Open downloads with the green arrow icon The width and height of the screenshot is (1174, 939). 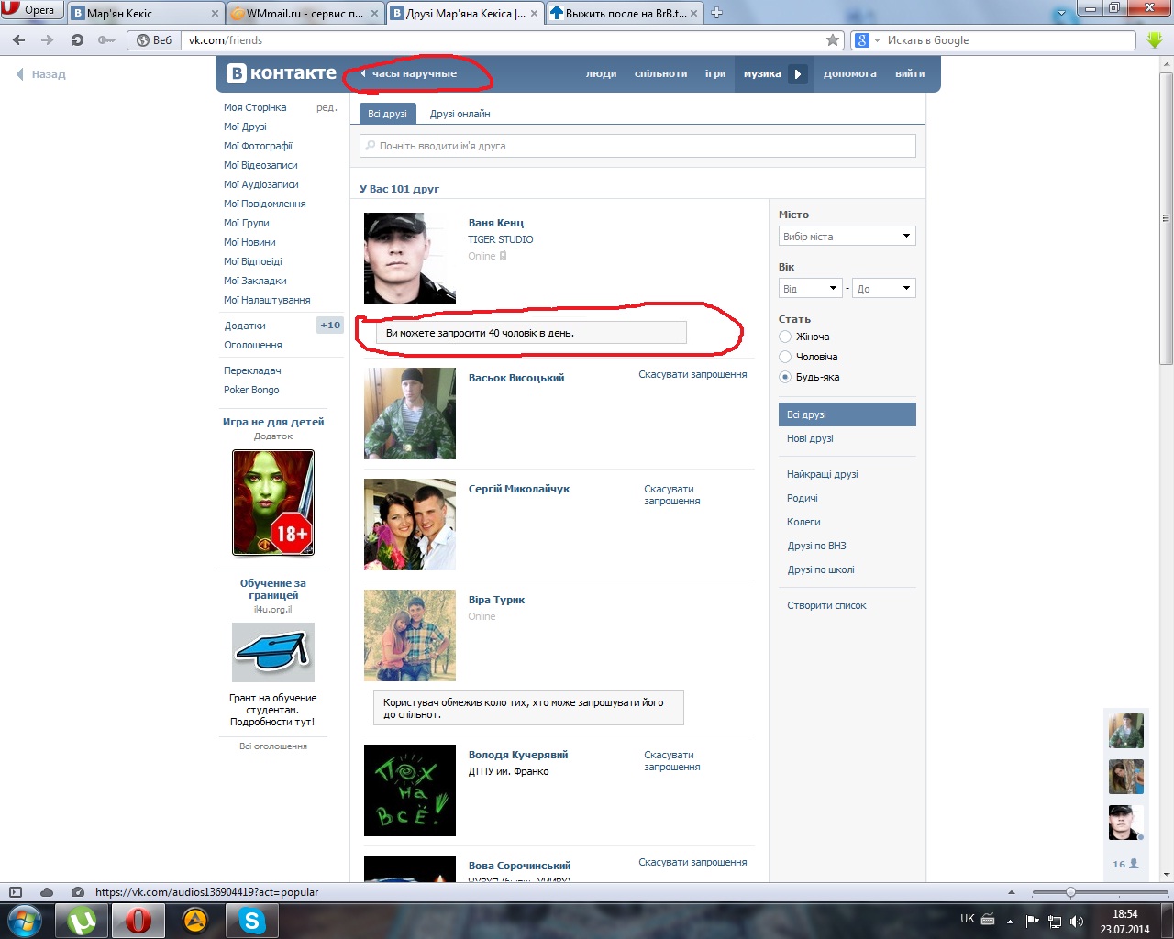pyautogui.click(x=1155, y=40)
